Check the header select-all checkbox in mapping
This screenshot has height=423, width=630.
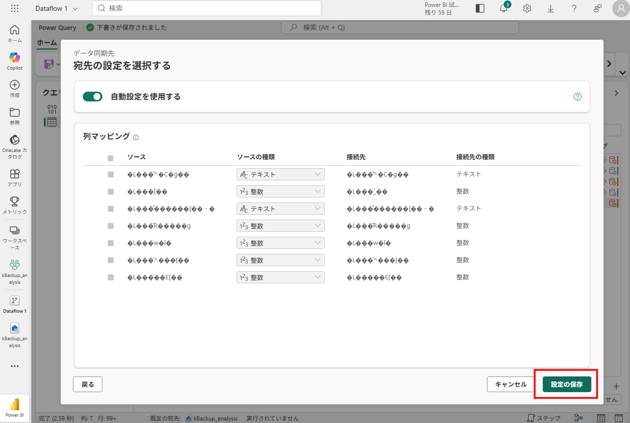[x=111, y=158]
